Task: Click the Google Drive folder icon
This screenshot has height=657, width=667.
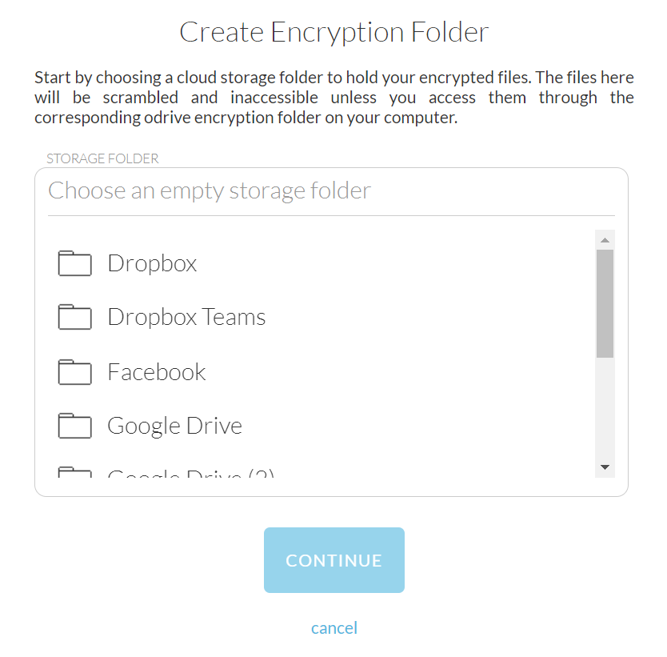Action: 75,426
